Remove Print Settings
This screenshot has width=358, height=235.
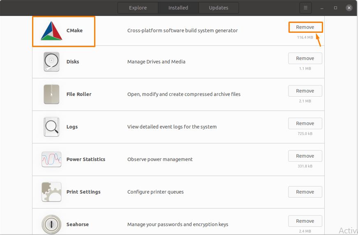(305, 192)
